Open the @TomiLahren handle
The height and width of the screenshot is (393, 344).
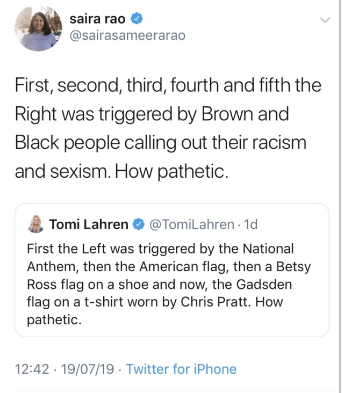pyautogui.click(x=191, y=224)
